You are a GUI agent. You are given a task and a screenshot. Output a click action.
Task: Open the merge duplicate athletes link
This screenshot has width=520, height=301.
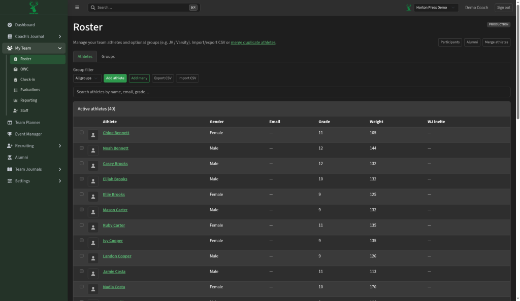[253, 43]
